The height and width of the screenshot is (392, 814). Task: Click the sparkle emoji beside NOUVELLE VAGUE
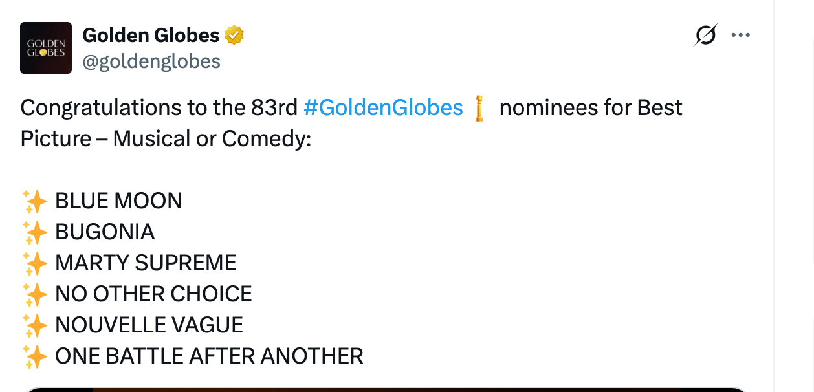pyautogui.click(x=35, y=325)
